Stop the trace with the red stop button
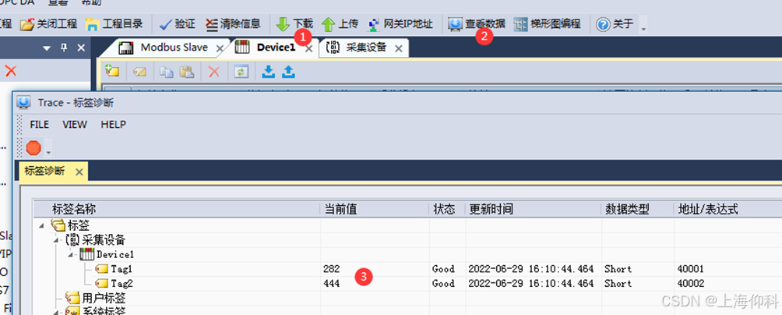The image size is (782, 315). 33,148
